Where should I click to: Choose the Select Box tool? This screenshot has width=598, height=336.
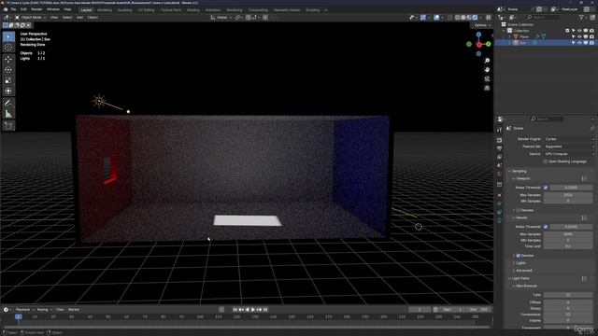[x=8, y=36]
